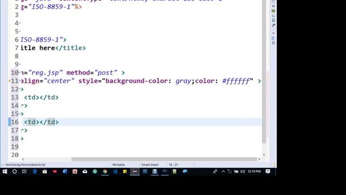
Task: Collapse the row fold at line 12
Action: (x=19, y=89)
